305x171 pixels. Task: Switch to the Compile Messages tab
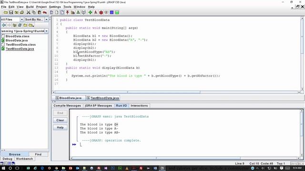67,105
